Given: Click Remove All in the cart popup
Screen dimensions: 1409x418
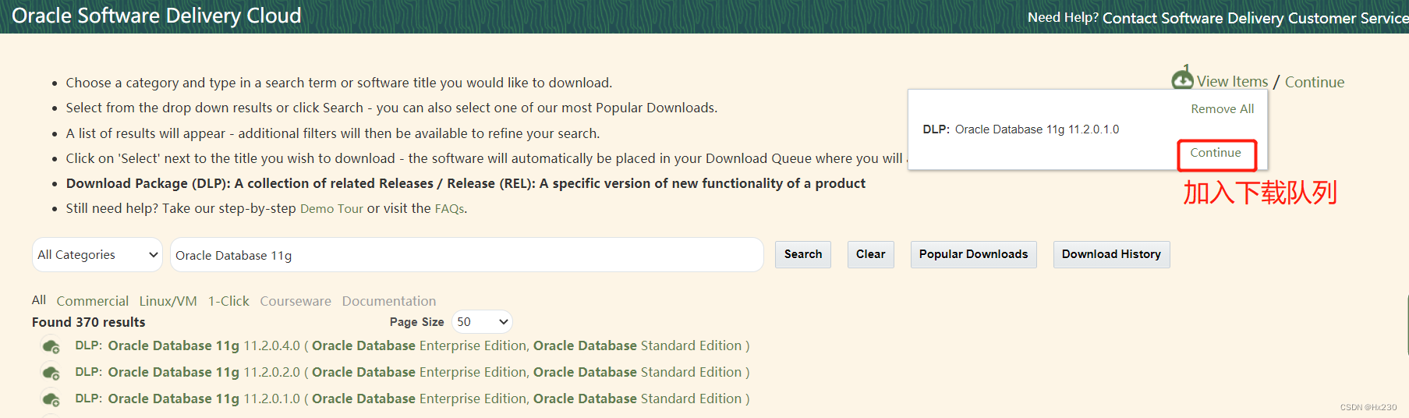Looking at the screenshot, I should click(1222, 109).
